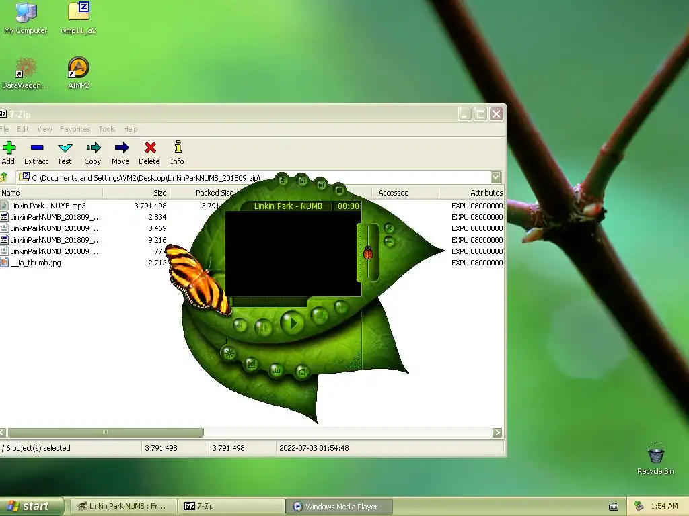Click the 00:00 time display
689x516 pixels.
pos(348,206)
